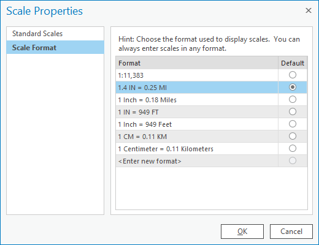Toggle default radio for 1.4 IN = 0.25 MI

[293, 87]
